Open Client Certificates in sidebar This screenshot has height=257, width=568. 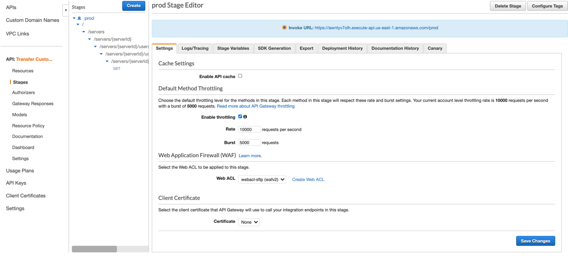[x=26, y=196]
